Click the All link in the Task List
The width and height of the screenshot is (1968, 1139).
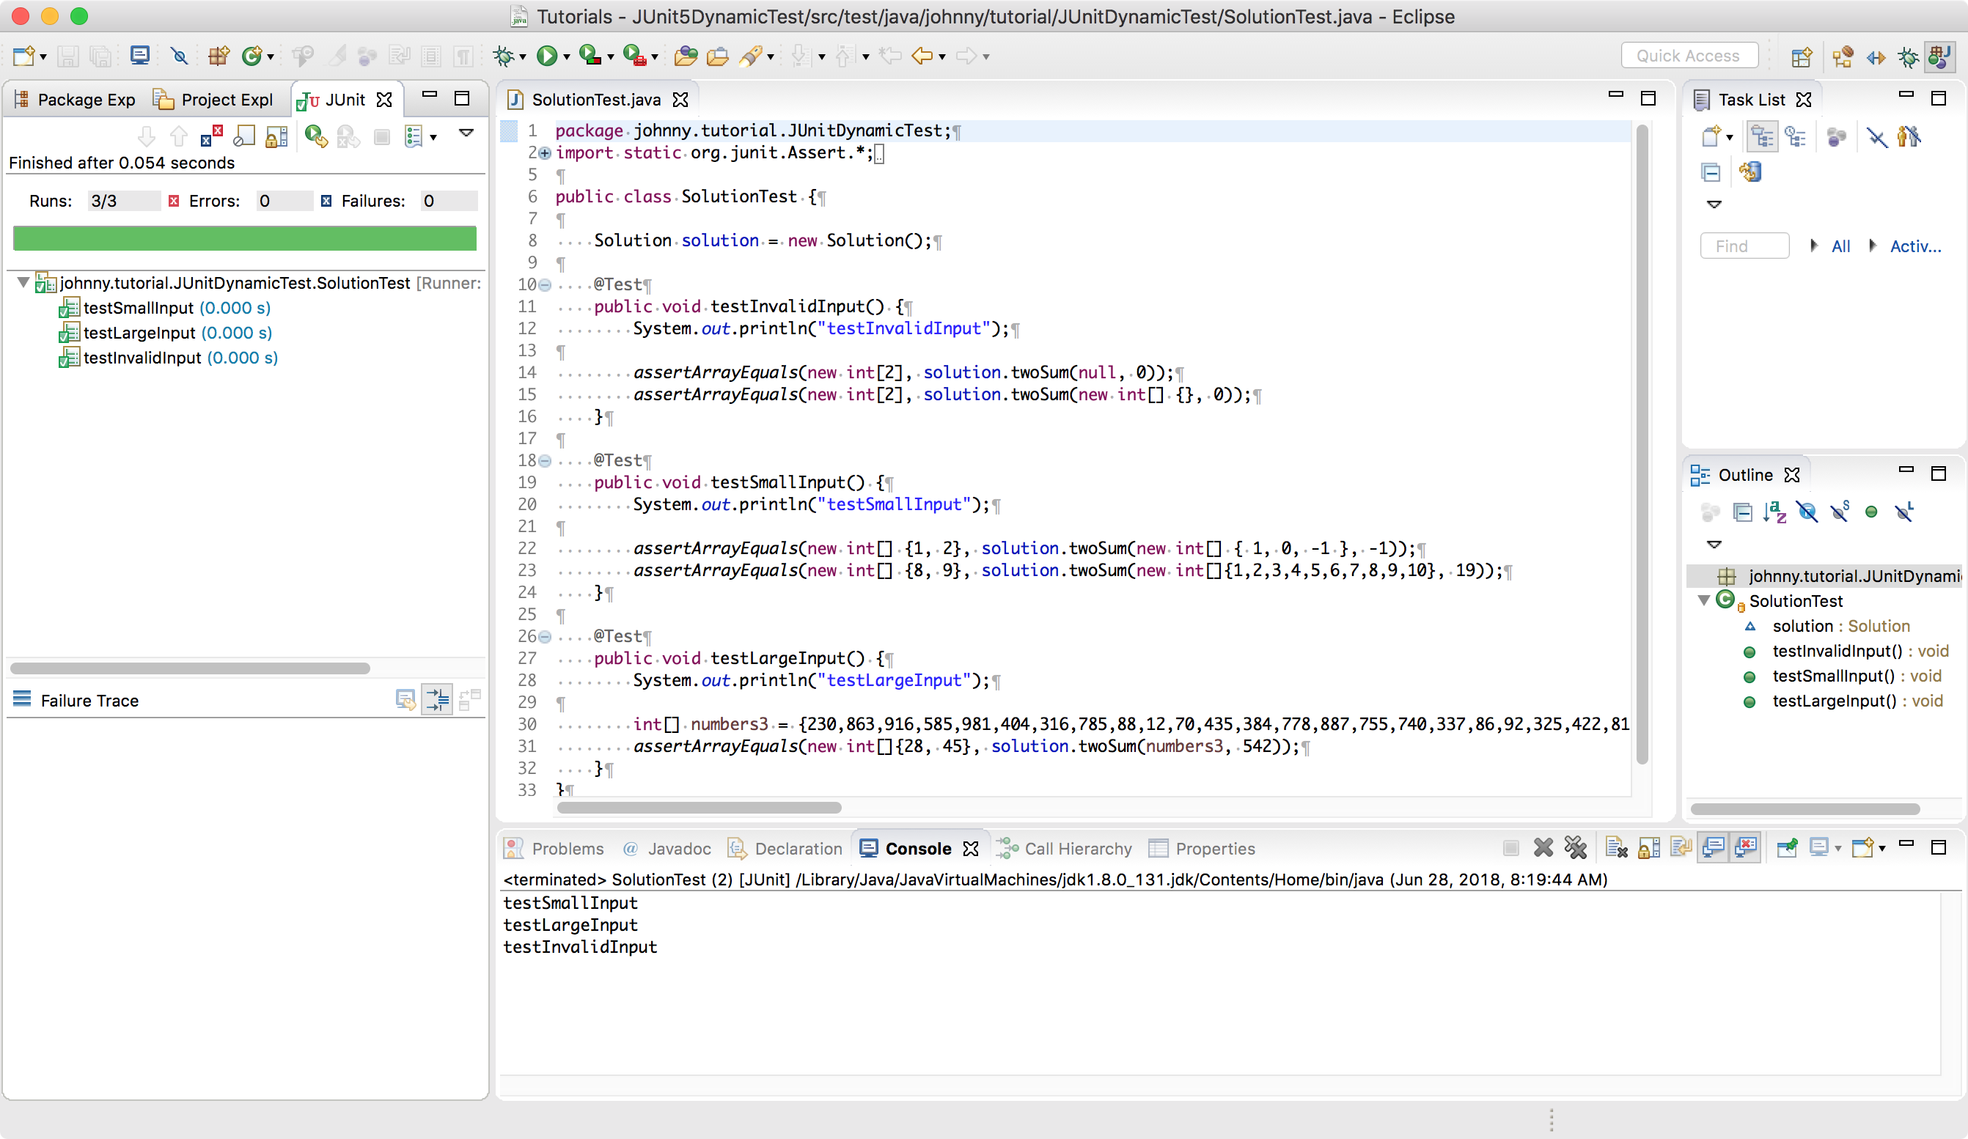coord(1840,247)
